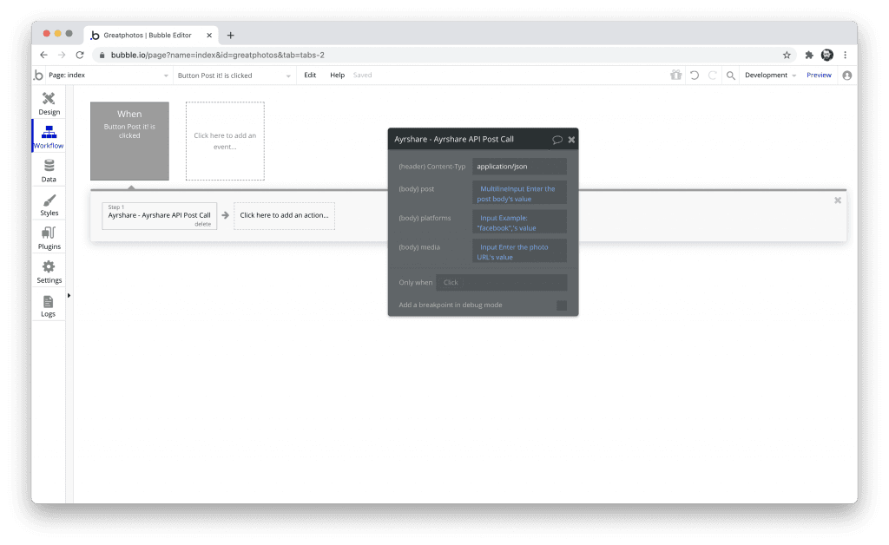Open the Styles tab in sidebar
The height and width of the screenshot is (545, 889).
[x=49, y=205]
